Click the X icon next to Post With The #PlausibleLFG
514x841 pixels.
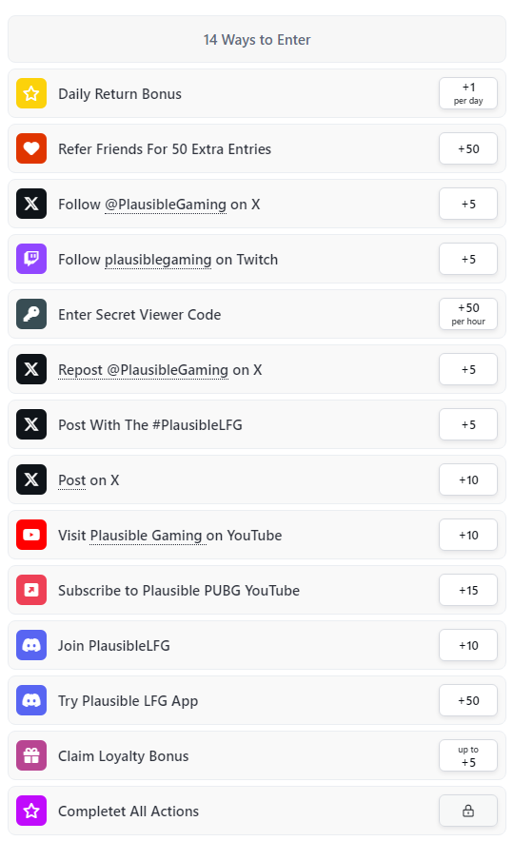pos(31,425)
